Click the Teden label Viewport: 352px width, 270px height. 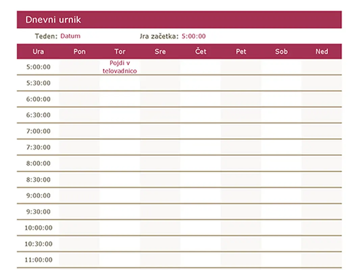[x=46, y=36]
